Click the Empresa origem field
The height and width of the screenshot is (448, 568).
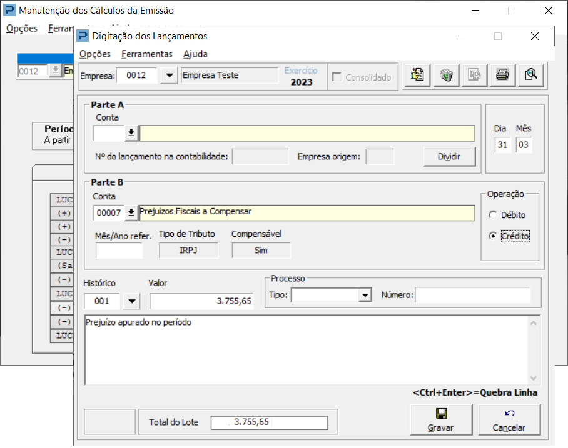(x=380, y=157)
